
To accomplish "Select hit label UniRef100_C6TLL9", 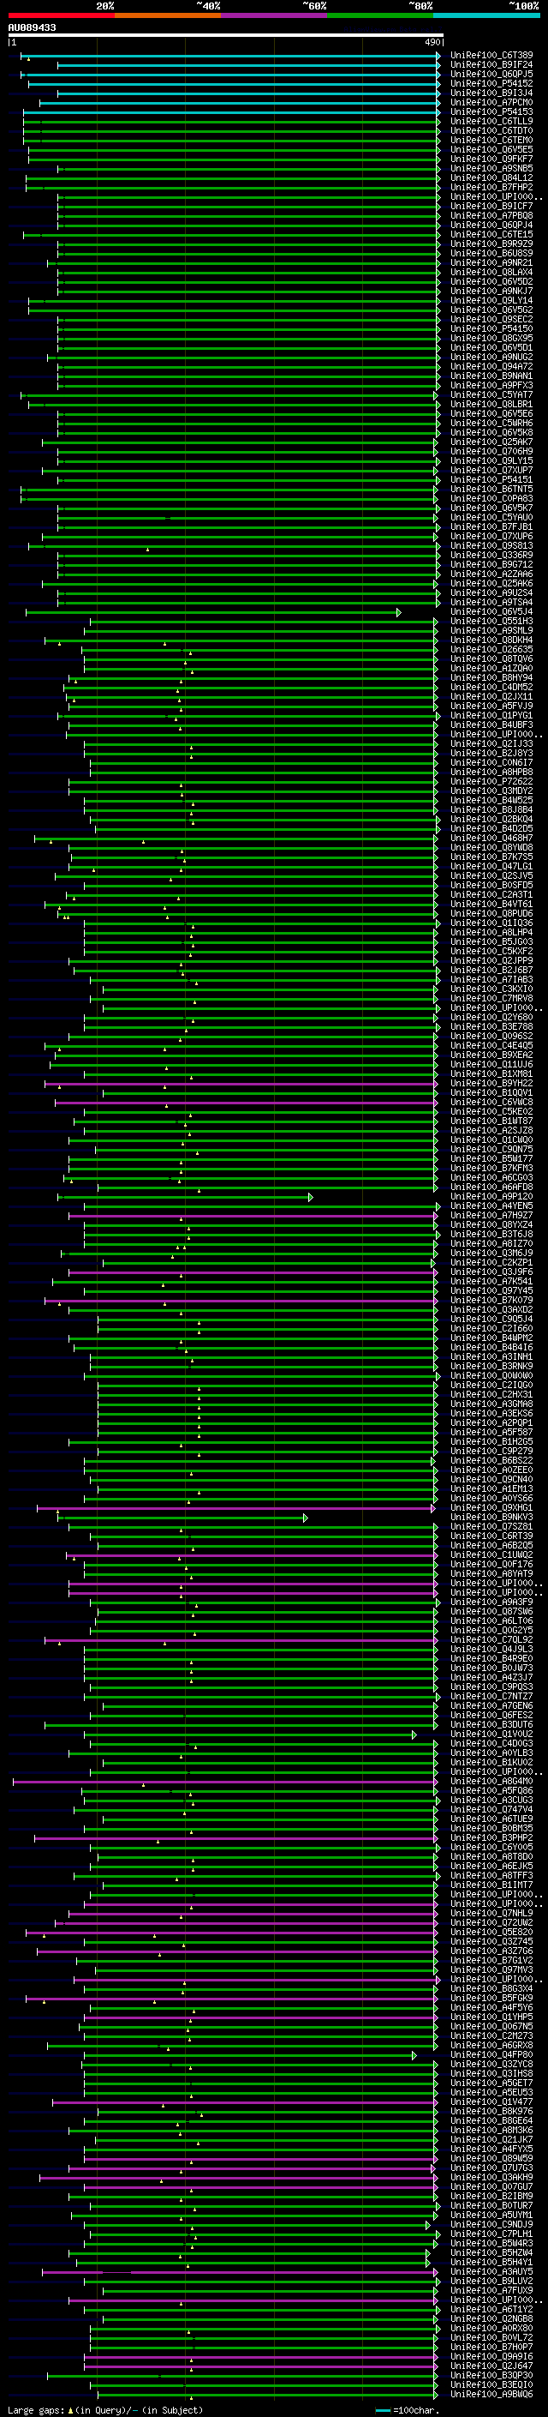I will (x=491, y=121).
